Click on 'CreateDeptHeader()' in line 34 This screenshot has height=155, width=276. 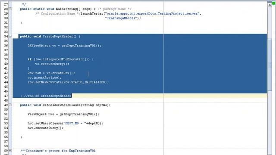click(x=60, y=36)
